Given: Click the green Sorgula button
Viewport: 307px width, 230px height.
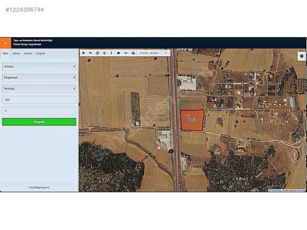Looking at the screenshot, I should click(x=39, y=122).
